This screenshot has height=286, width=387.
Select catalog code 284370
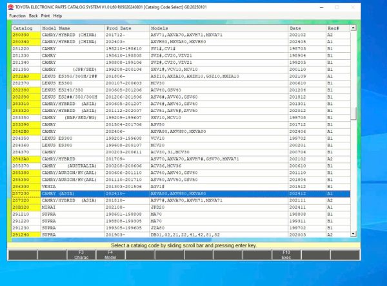click(26, 153)
